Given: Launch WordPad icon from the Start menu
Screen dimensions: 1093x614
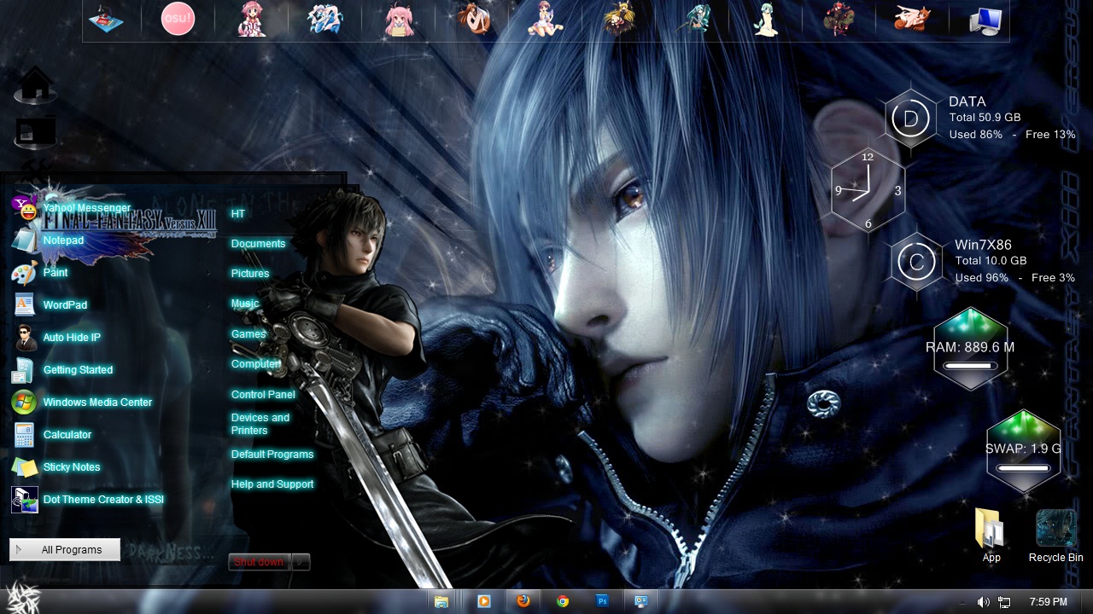Looking at the screenshot, I should click(x=24, y=304).
